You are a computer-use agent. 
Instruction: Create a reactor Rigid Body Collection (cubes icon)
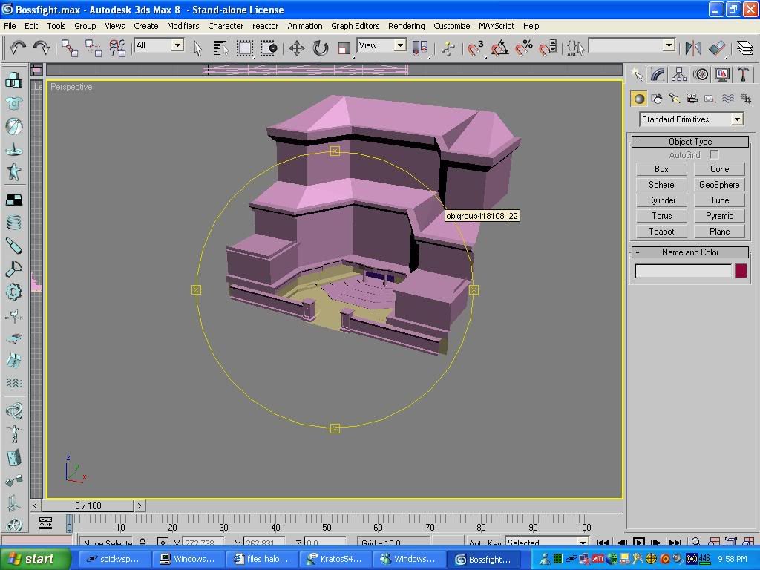coord(13,80)
